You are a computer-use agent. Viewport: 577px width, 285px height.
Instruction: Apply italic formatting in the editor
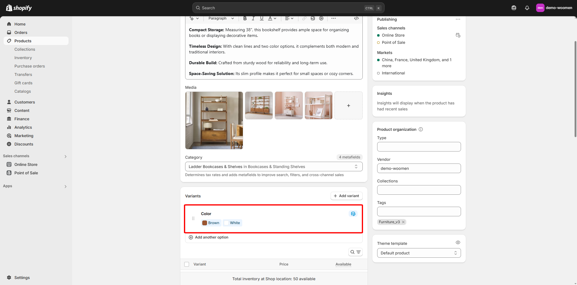[x=253, y=18]
